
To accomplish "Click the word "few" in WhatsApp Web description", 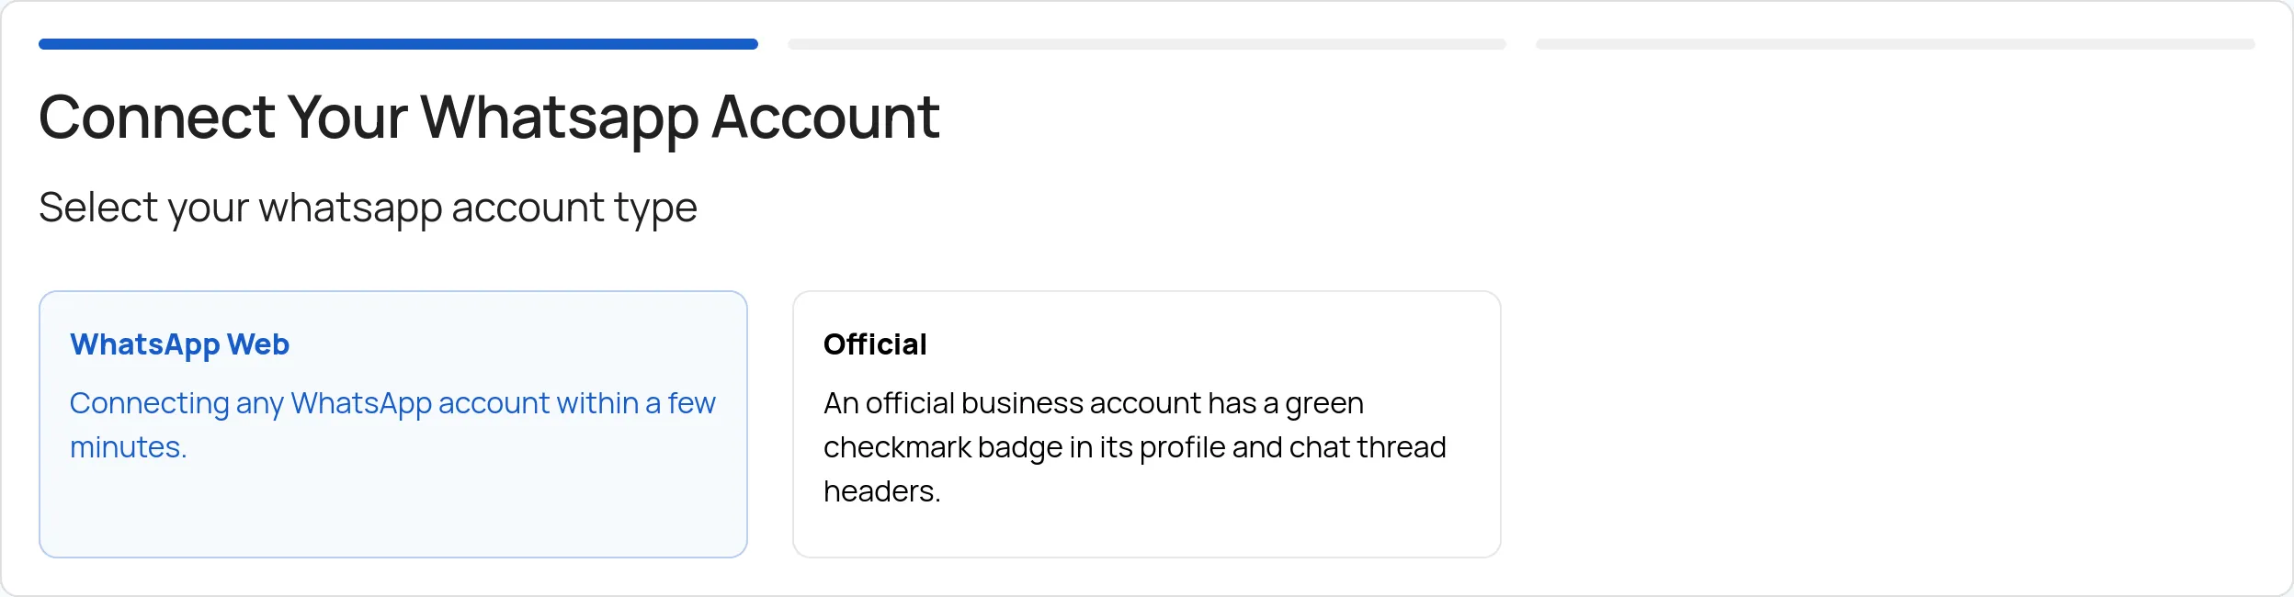I will tap(691, 403).
